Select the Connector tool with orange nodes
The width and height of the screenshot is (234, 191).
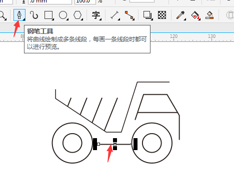click(x=129, y=15)
